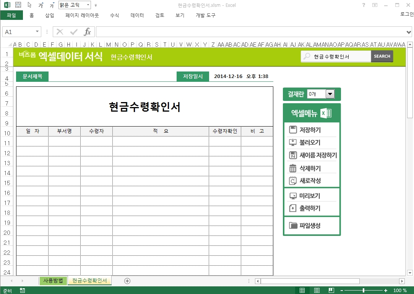
Task: Click the formula bar Enter checkmark icon
Action: [74, 32]
